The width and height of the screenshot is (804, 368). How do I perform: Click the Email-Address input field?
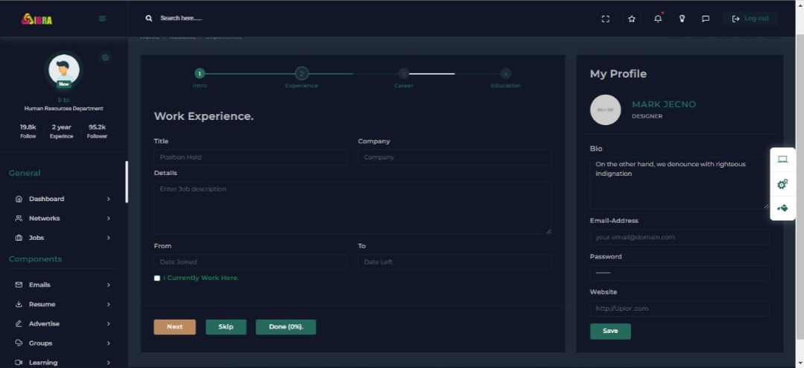680,238
